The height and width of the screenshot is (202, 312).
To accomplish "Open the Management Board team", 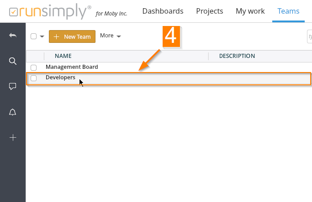I will click(x=72, y=67).
